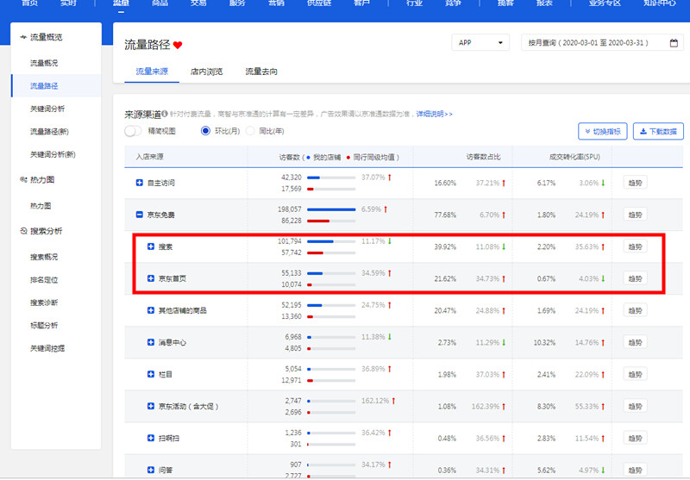Collapse the 京东免费 row

pos(140,215)
